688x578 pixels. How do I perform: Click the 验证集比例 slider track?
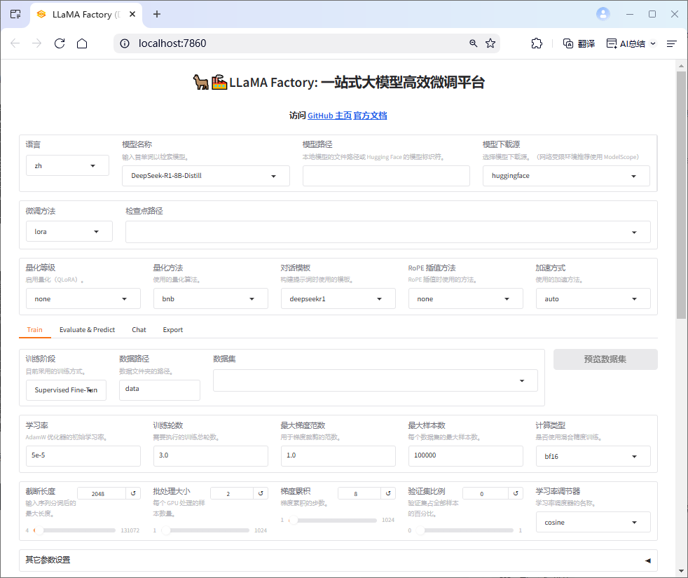[465, 530]
